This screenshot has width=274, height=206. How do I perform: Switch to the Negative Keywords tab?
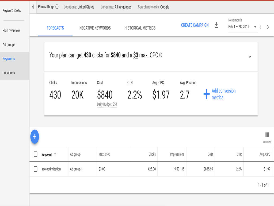[x=95, y=28]
